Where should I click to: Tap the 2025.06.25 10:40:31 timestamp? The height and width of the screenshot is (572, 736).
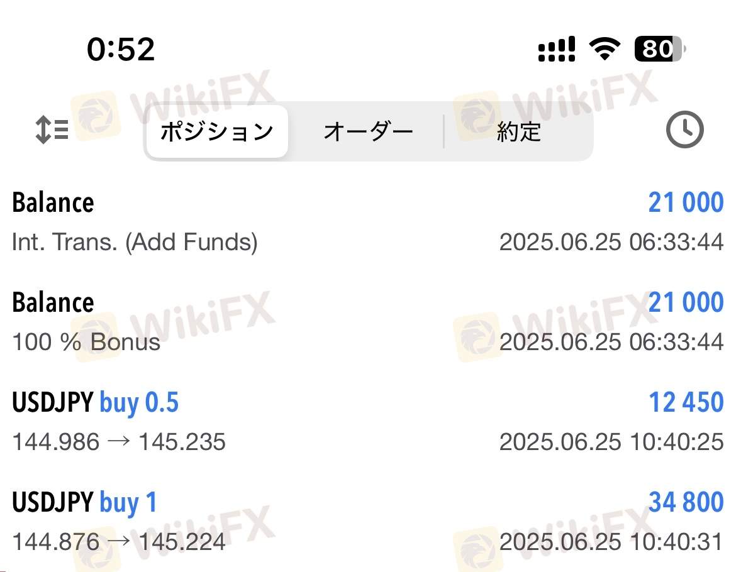611,542
